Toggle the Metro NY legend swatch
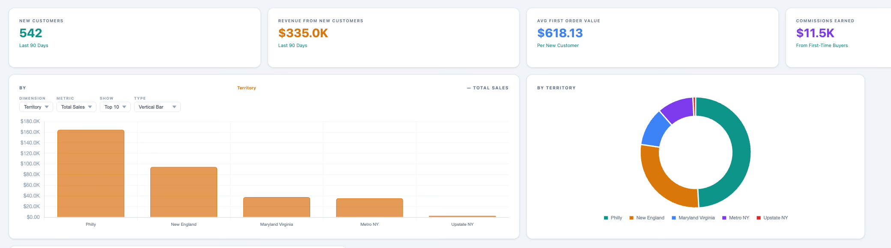This screenshot has height=248, width=891. tap(724, 218)
